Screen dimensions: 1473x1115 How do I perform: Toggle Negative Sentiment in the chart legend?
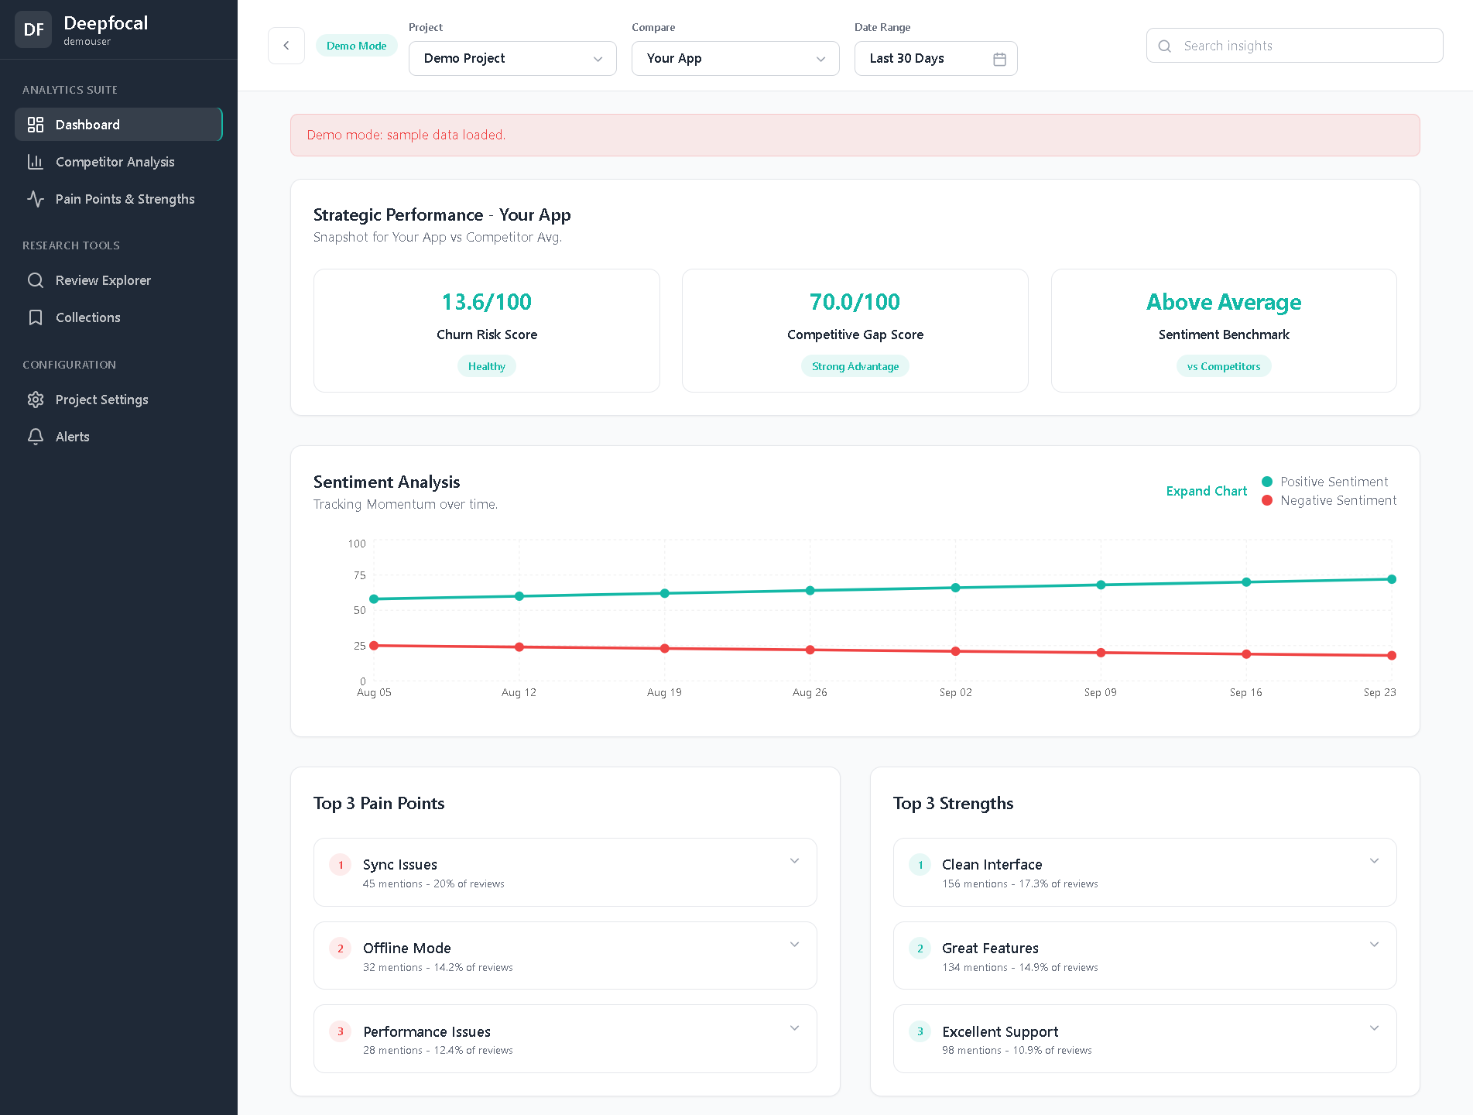(x=1327, y=500)
